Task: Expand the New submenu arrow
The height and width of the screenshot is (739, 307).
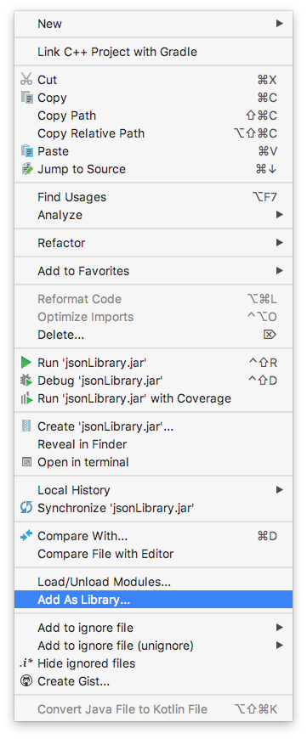Action: coord(280,23)
